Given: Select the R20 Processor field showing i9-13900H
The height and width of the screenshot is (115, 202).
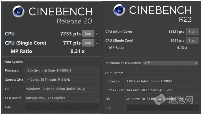Looking at the screenshot, I should 62,70.
